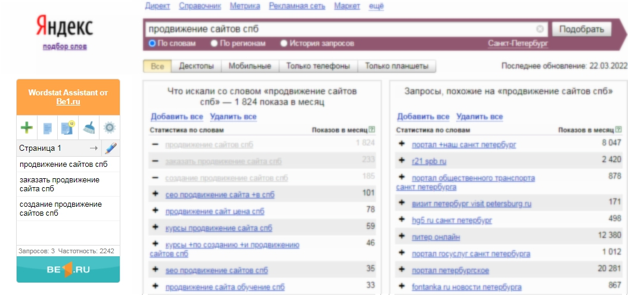Click the Яндекс logo

[x=64, y=26]
